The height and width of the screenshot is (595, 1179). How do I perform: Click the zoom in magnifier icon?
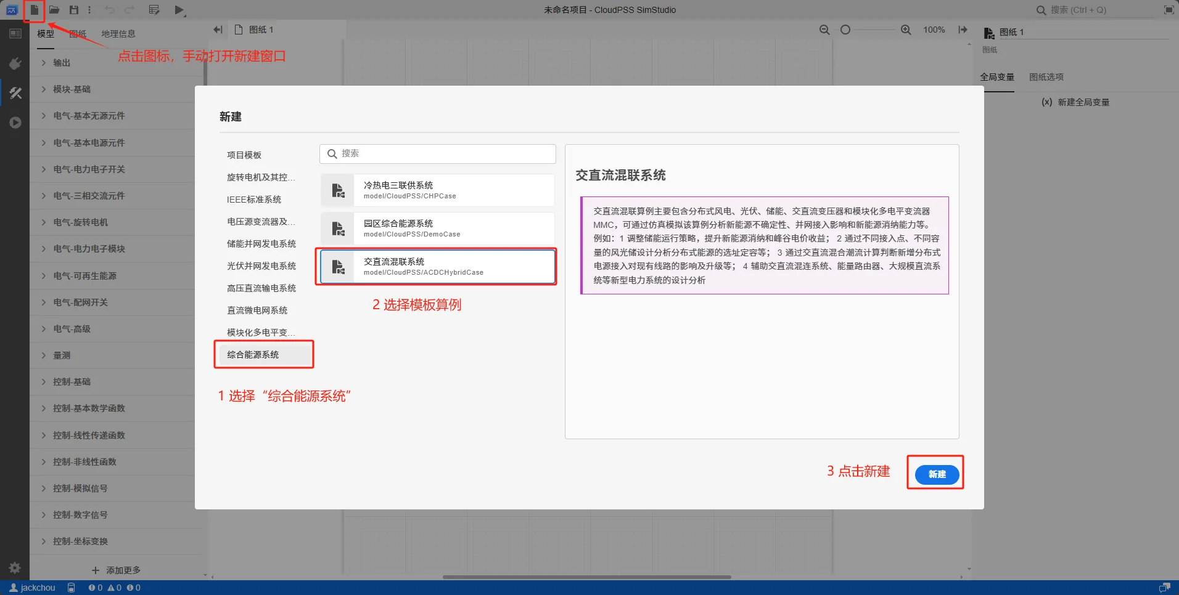point(906,30)
